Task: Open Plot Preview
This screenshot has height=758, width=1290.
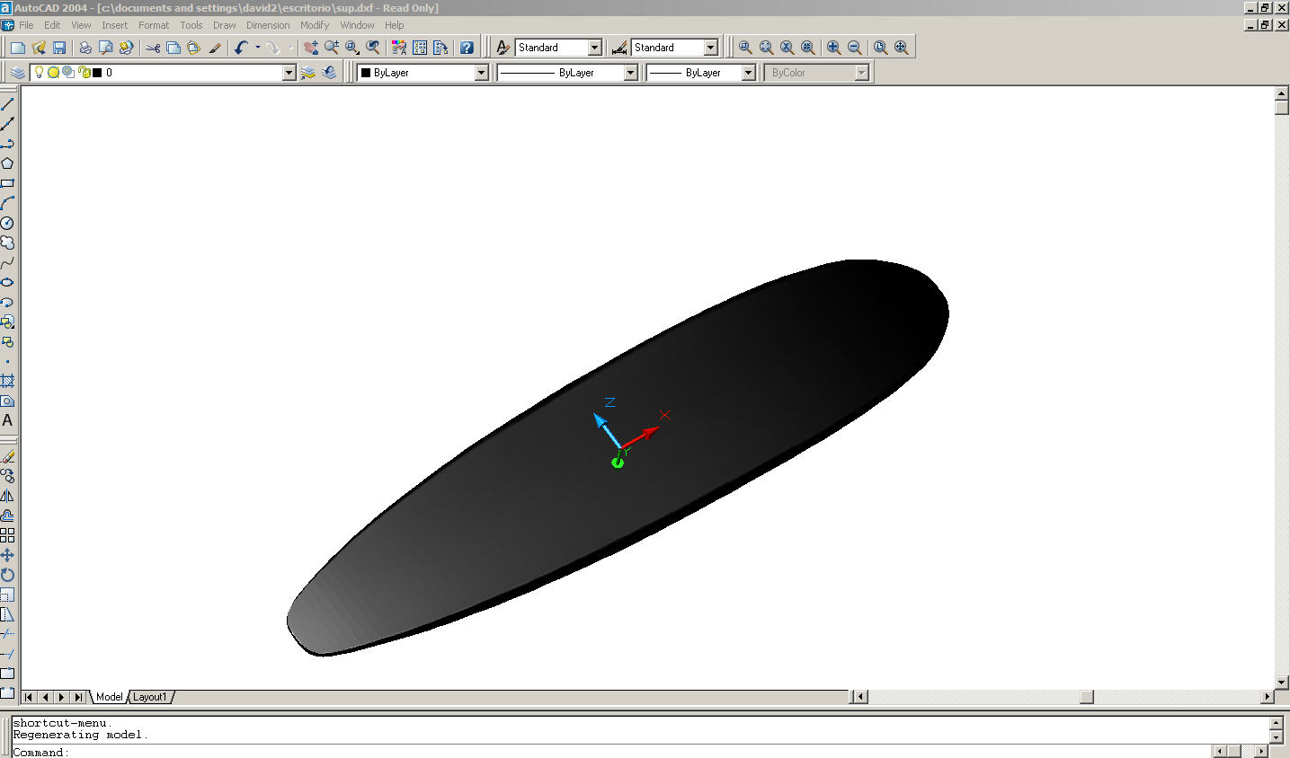Action: tap(106, 48)
